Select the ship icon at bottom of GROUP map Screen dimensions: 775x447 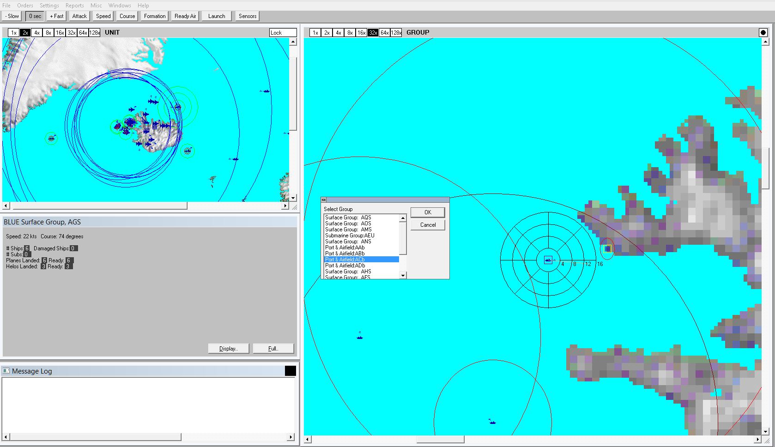pos(492,422)
